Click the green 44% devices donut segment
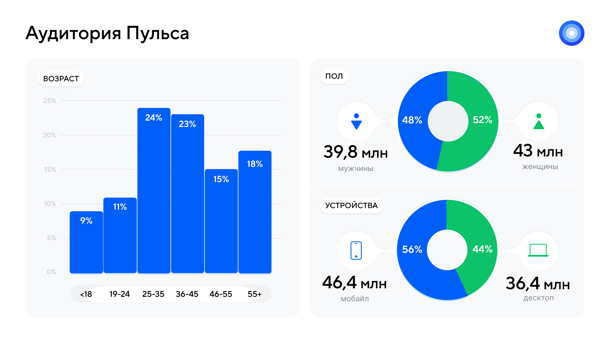The height and width of the screenshot is (342, 610). (x=483, y=250)
